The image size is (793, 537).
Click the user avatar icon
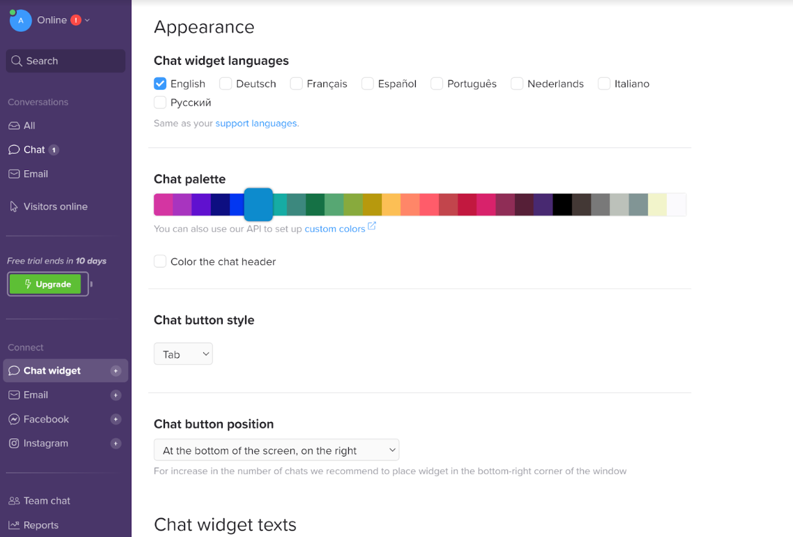pyautogui.click(x=21, y=21)
